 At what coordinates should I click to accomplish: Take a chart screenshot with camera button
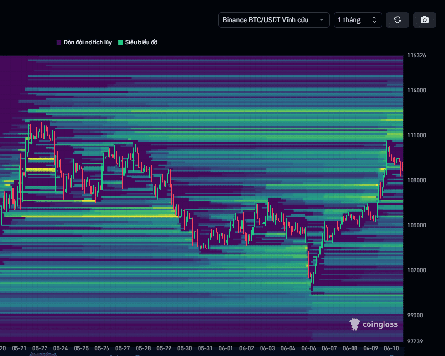pyautogui.click(x=424, y=20)
